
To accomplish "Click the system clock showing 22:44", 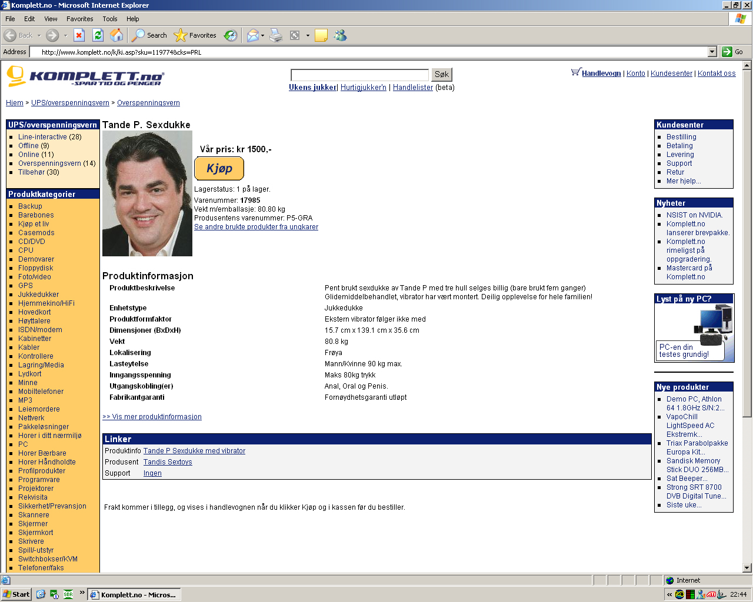I will (x=738, y=594).
